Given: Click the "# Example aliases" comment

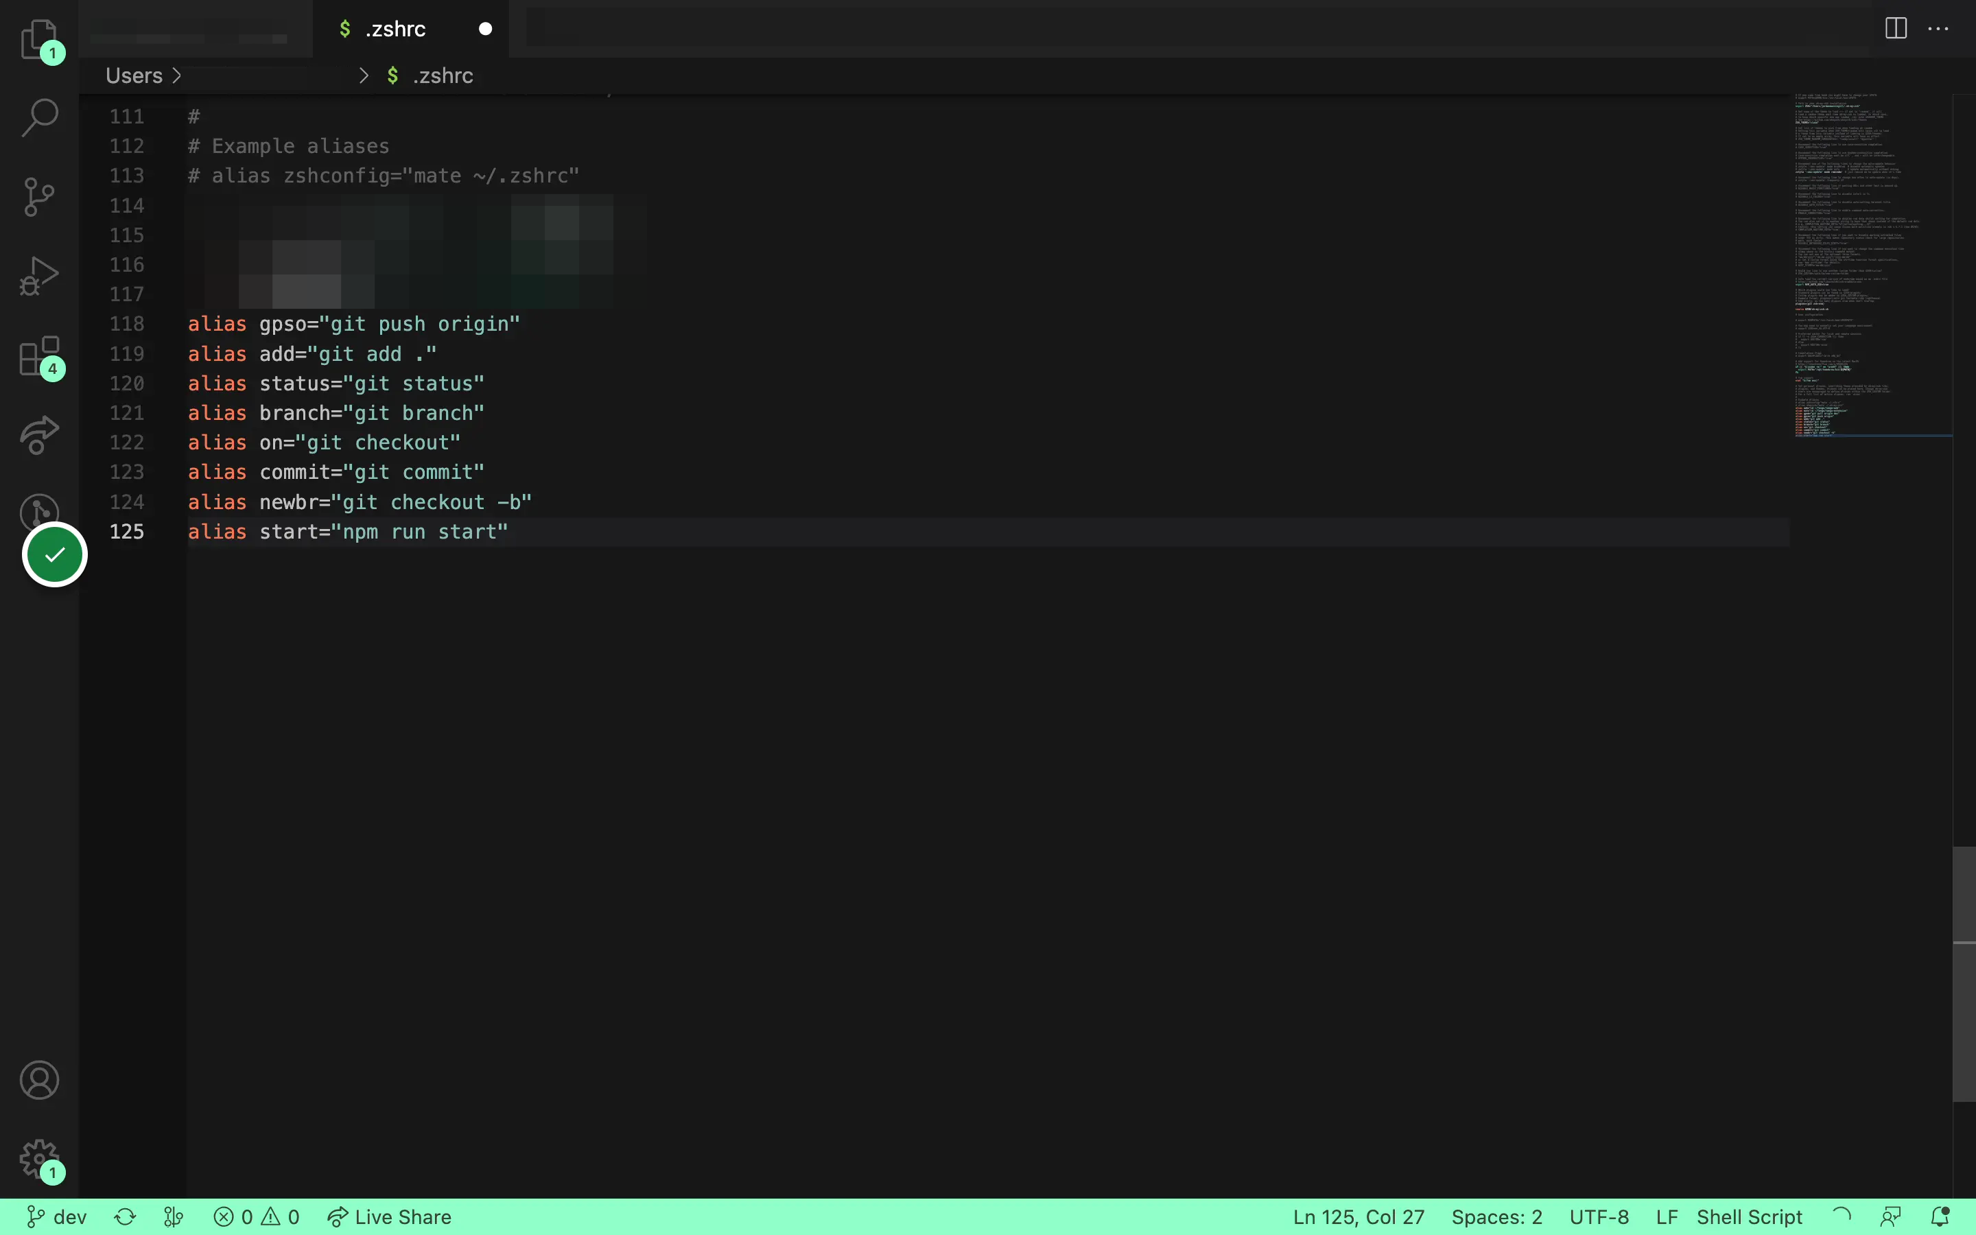Looking at the screenshot, I should click(x=288, y=146).
